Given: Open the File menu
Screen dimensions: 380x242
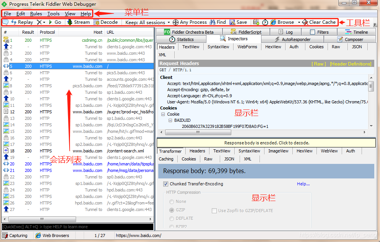Looking at the screenshot, I should 7,13.
